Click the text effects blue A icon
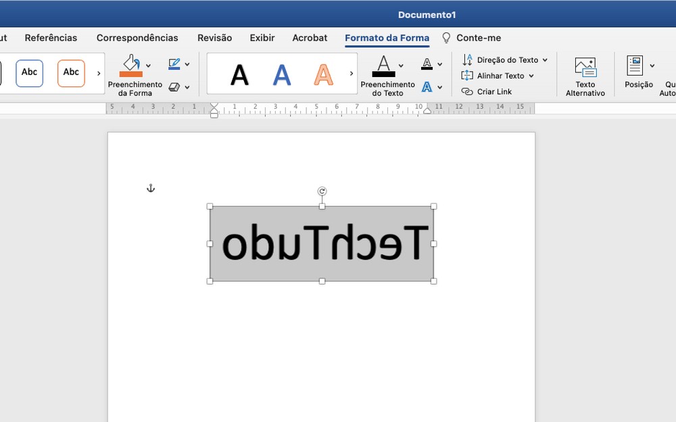Viewport: 676px width, 422px height. tap(427, 87)
